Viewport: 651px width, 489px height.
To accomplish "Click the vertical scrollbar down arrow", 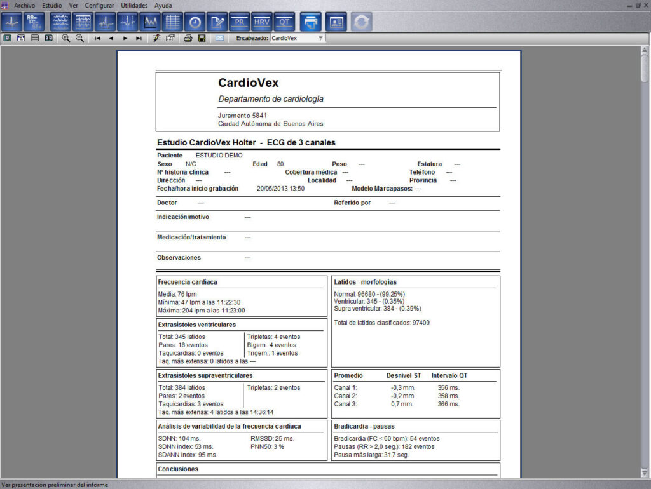I will (x=645, y=473).
